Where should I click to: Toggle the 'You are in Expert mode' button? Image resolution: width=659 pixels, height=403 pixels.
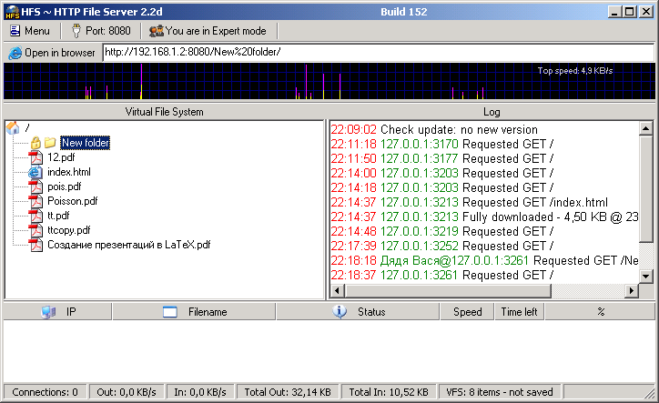pos(208,31)
